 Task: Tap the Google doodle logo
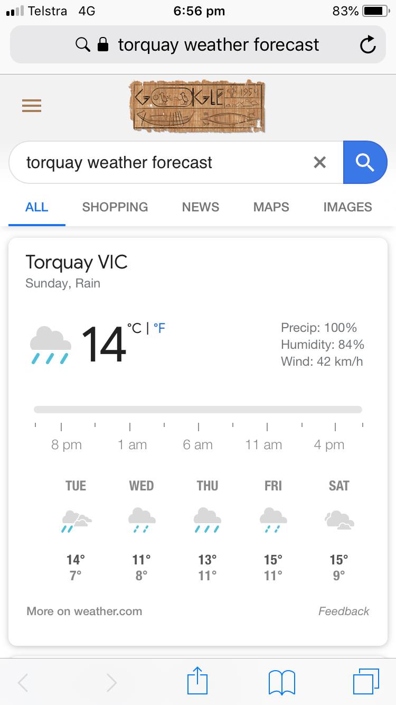197,106
